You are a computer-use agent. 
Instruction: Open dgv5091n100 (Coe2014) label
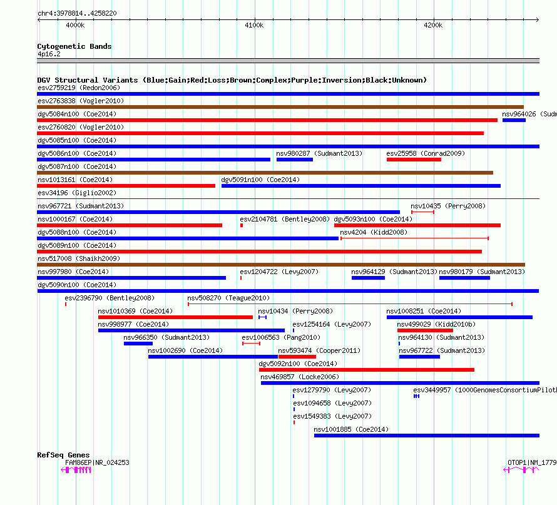(260, 180)
